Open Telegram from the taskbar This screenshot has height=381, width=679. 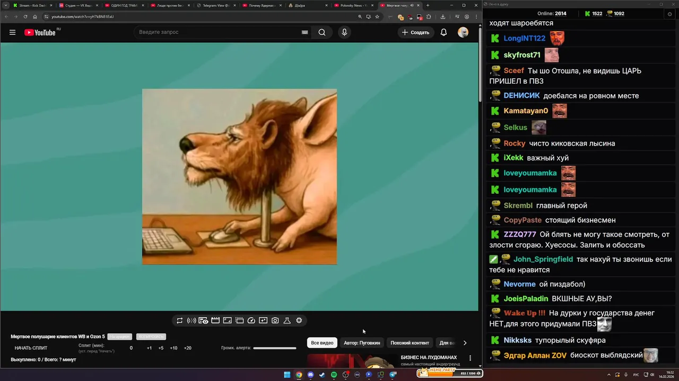coord(393,375)
